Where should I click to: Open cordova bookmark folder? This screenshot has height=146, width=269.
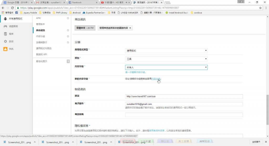(x=196, y=13)
